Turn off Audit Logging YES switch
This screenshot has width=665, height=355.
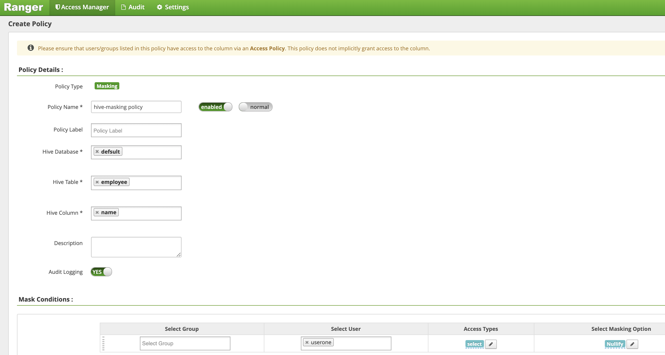point(101,272)
